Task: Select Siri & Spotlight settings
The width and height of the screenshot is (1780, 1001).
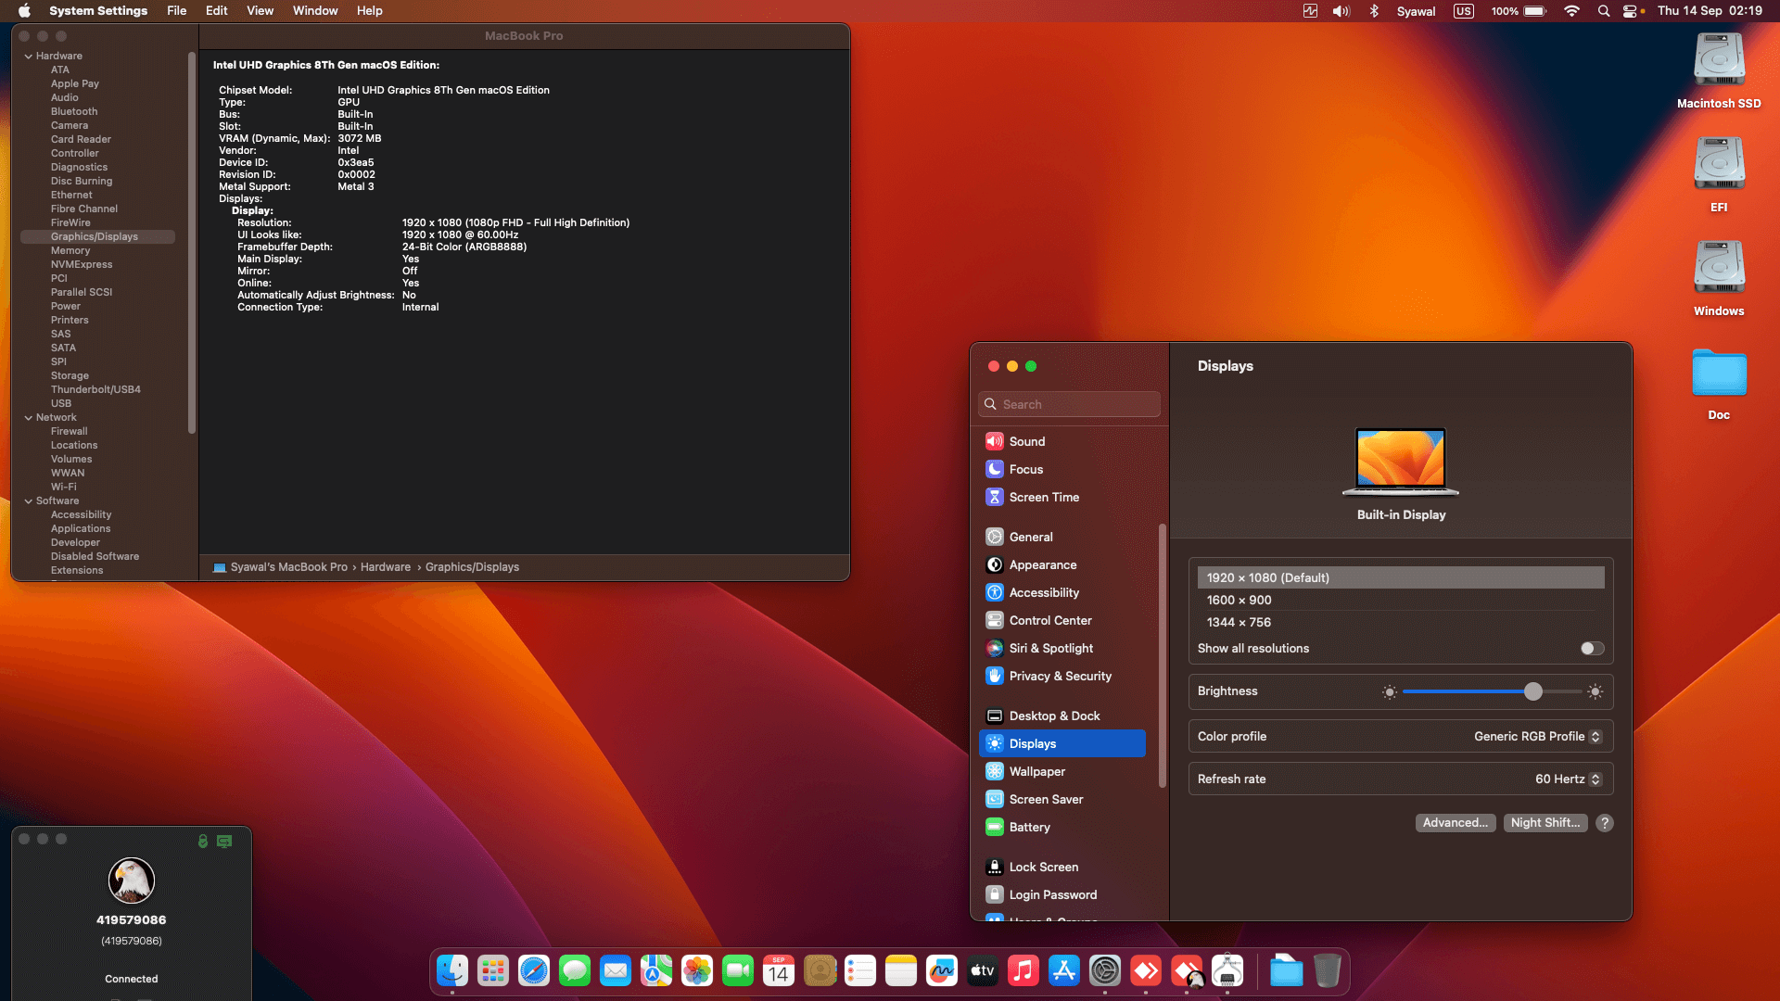Action: click(x=1051, y=648)
